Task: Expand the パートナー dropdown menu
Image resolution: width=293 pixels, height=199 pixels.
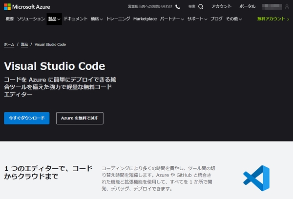Action: [172, 19]
